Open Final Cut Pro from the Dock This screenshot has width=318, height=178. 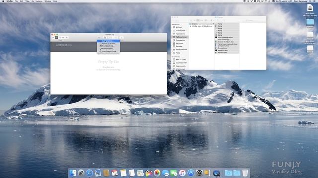pos(149,173)
